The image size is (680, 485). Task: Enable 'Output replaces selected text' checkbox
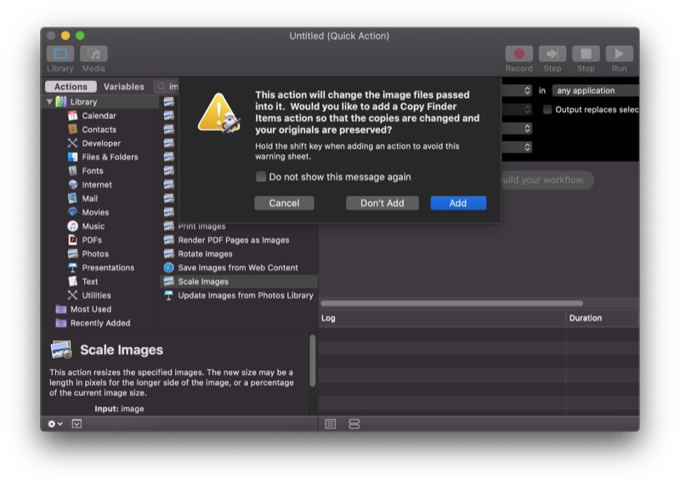[x=547, y=110]
